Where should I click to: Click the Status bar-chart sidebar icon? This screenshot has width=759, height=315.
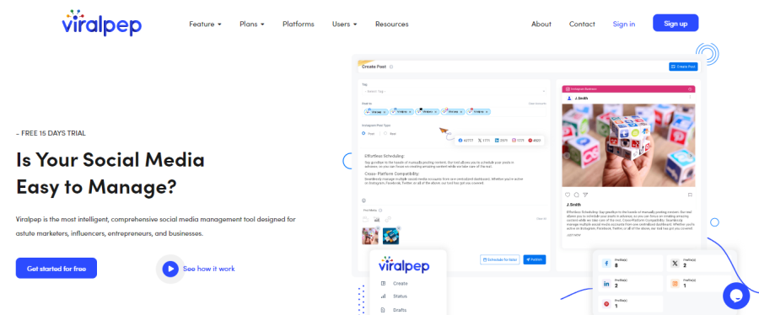[x=383, y=296]
